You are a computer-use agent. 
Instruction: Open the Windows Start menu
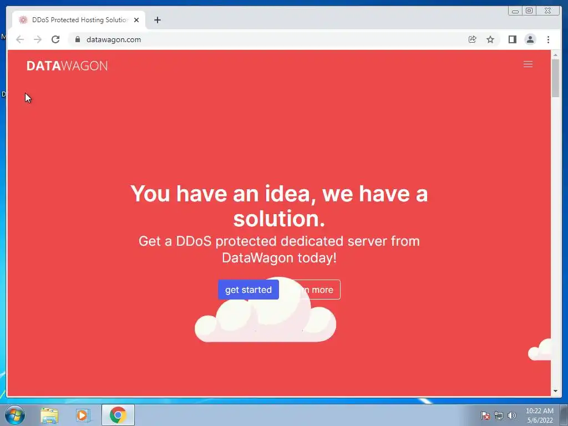tap(15, 415)
